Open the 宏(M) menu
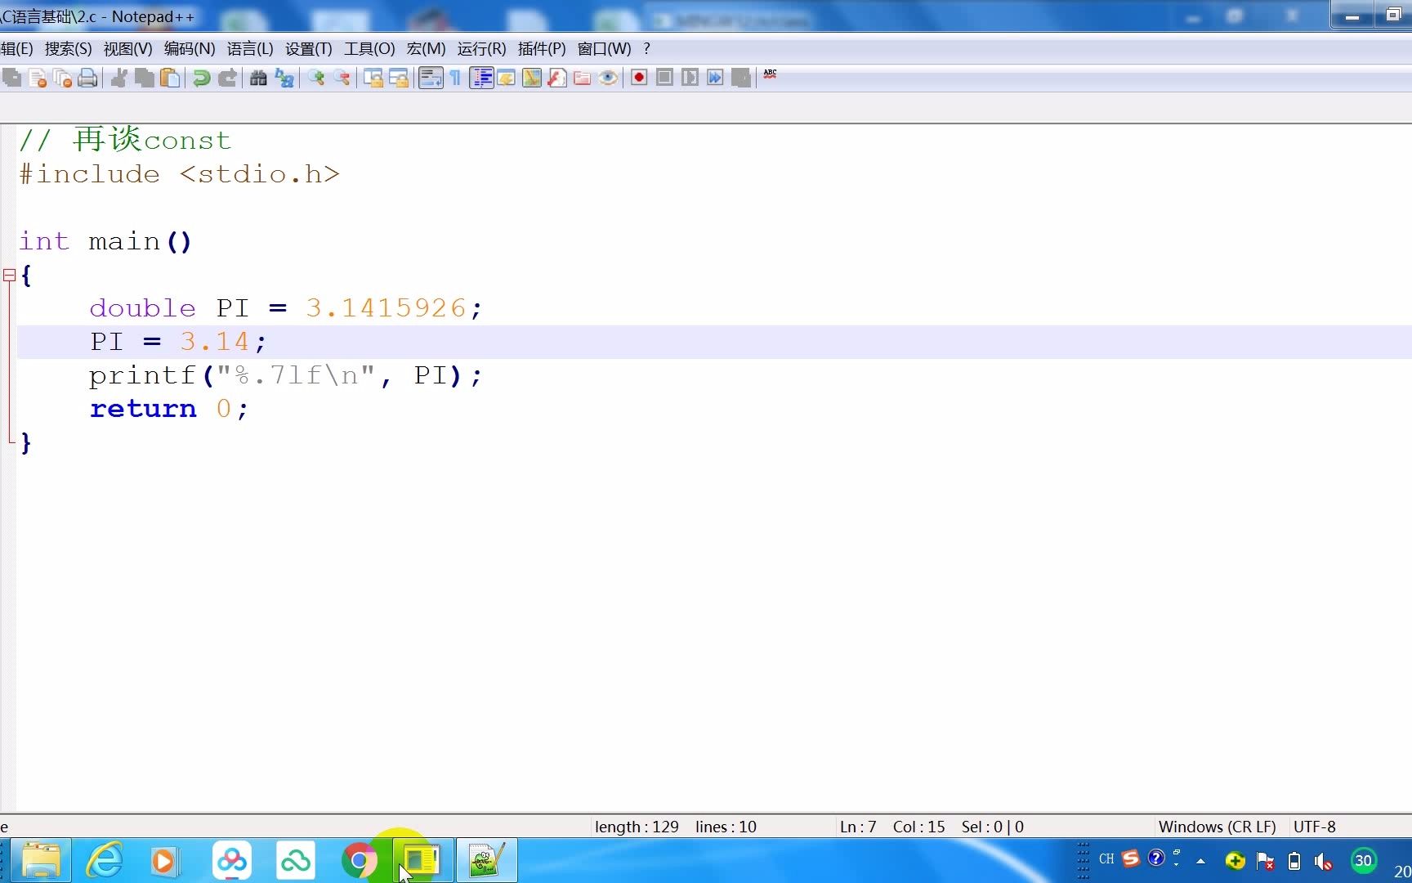The image size is (1412, 883). pyautogui.click(x=426, y=49)
